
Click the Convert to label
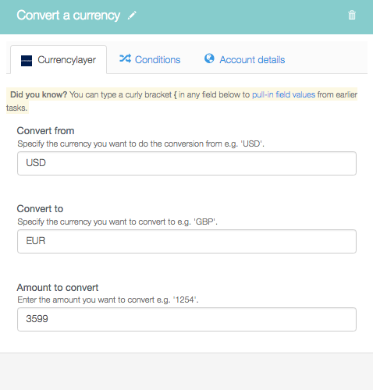(x=40, y=209)
